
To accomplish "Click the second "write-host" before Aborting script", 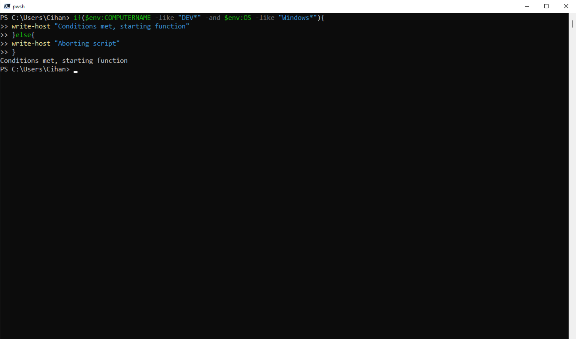I will 31,44.
